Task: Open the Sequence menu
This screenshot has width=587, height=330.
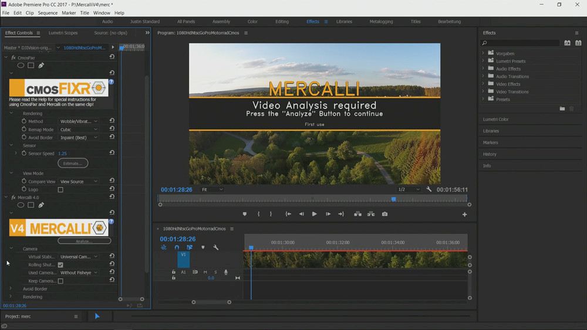Action: 48,13
